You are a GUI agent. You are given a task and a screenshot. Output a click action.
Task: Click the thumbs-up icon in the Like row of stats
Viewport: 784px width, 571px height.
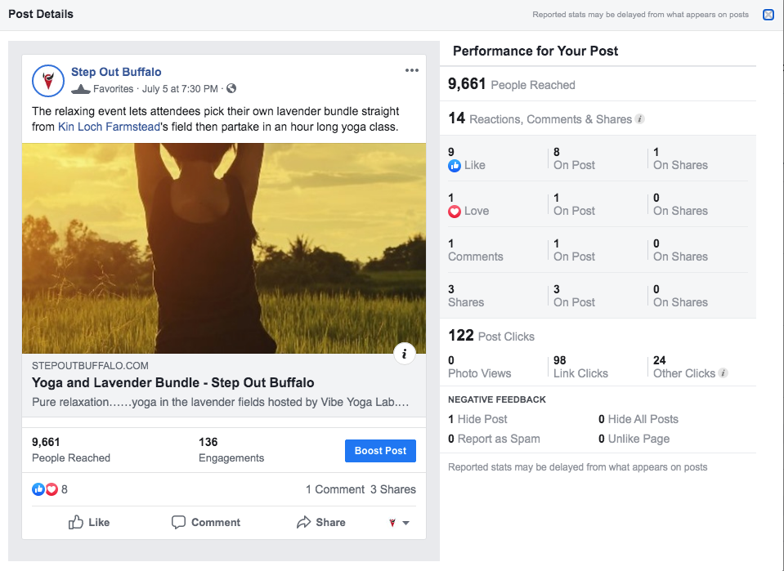(x=454, y=165)
